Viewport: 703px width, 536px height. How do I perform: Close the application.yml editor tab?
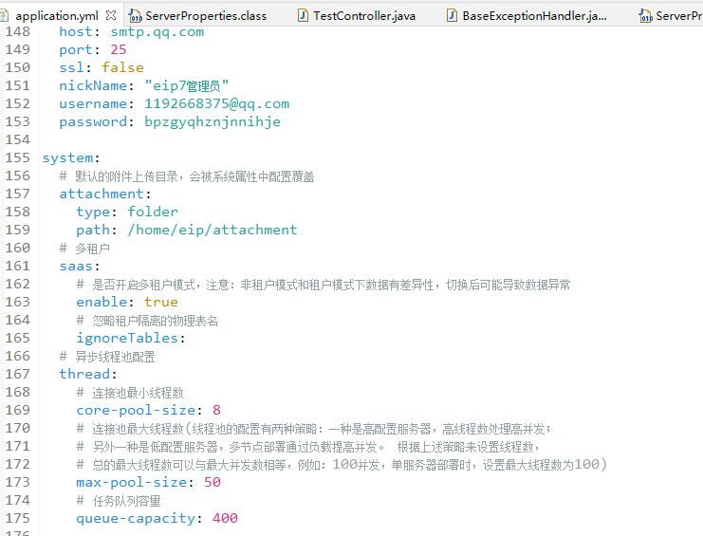tap(111, 16)
